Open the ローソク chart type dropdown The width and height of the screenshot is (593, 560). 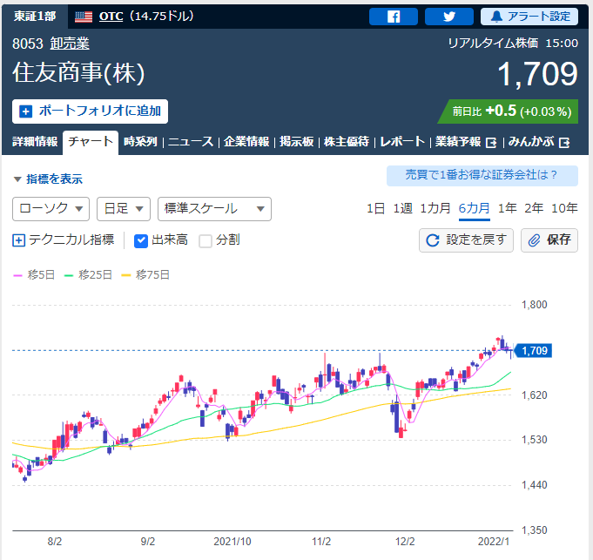point(51,209)
